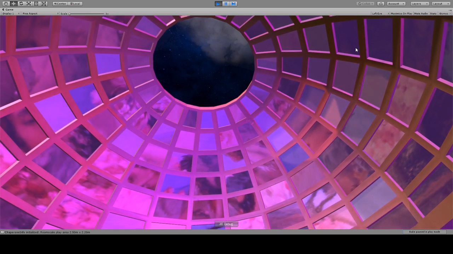The width and height of the screenshot is (453, 254).
Task: Select the combined Transform tool
Action: point(44,4)
